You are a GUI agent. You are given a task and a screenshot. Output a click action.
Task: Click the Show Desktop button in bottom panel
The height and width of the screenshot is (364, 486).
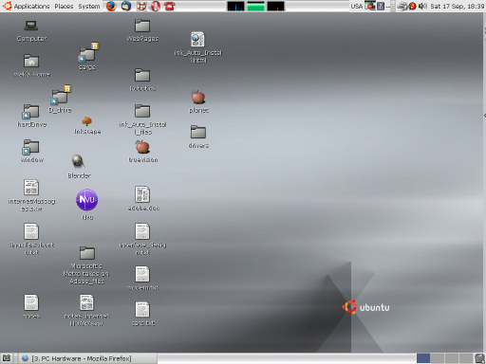(x=7, y=358)
